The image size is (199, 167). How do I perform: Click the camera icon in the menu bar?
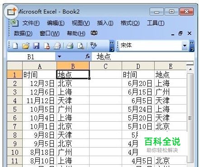coord(94,33)
